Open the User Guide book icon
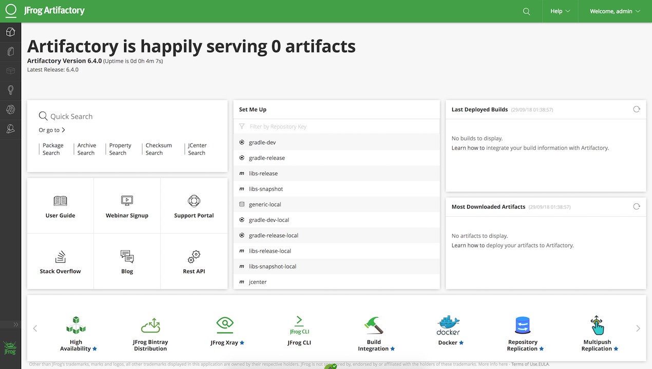The image size is (652, 369). [60, 201]
